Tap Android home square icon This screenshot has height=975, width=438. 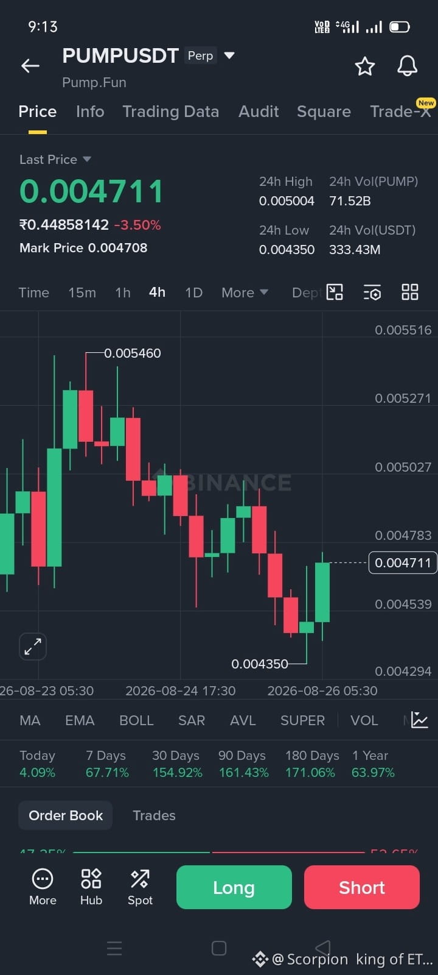(x=219, y=948)
